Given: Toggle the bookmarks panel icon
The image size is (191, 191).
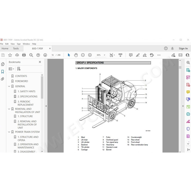Looking at the screenshot, I should [x=2, y=71].
